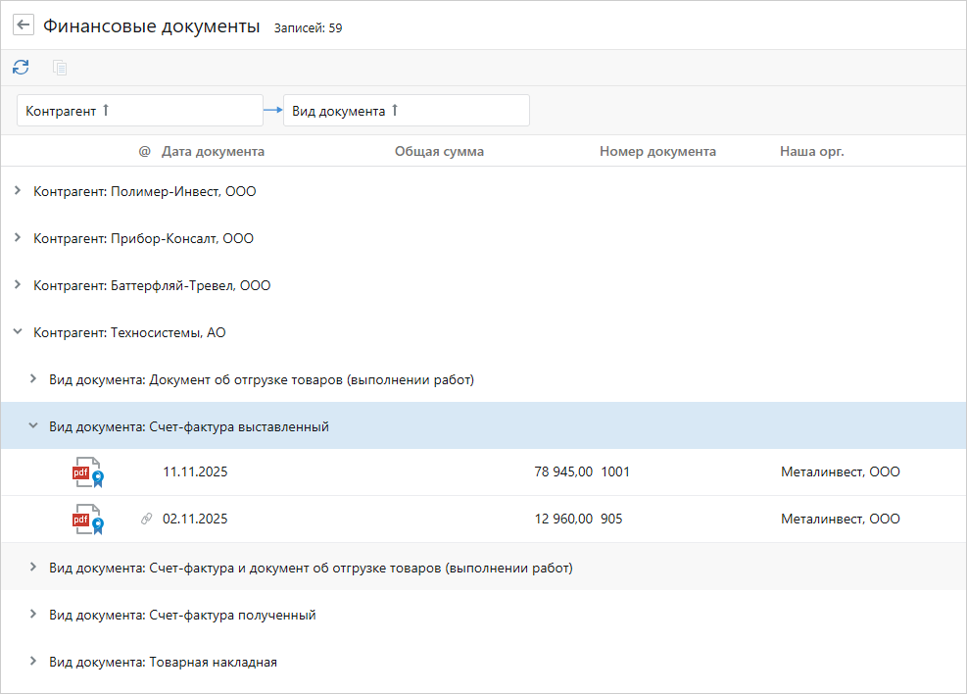This screenshot has width=967, height=694.
Task: Click the back arrow button
Action: 24,25
